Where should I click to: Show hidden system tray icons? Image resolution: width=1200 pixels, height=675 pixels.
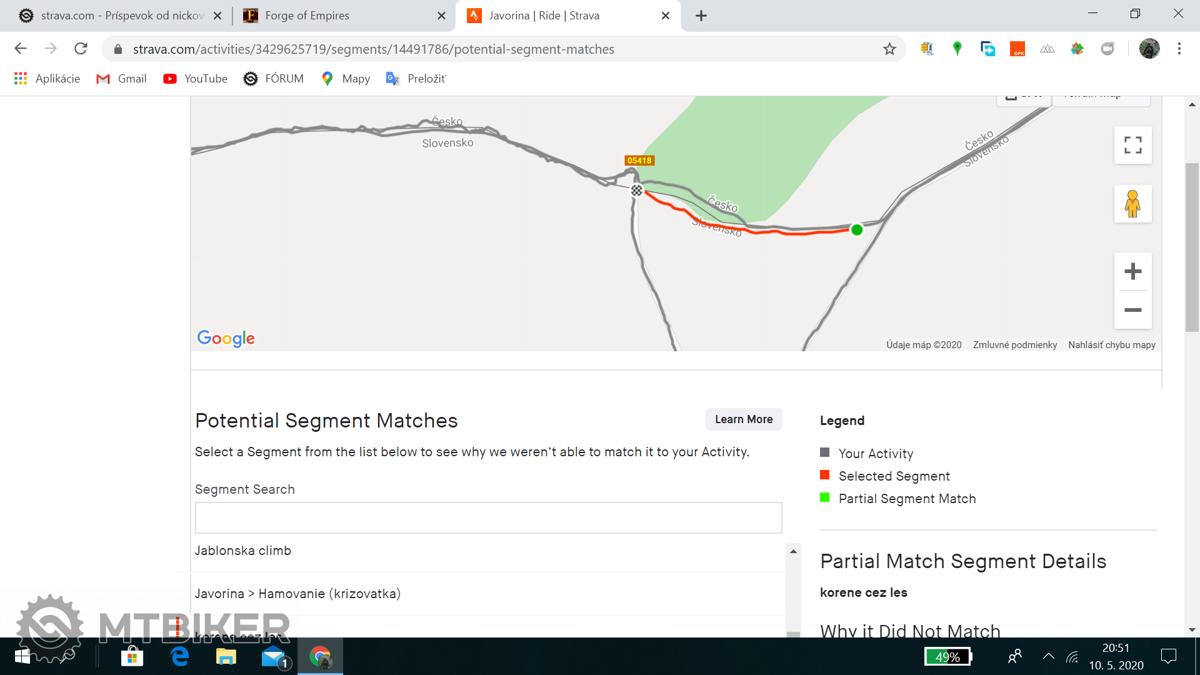click(1048, 656)
